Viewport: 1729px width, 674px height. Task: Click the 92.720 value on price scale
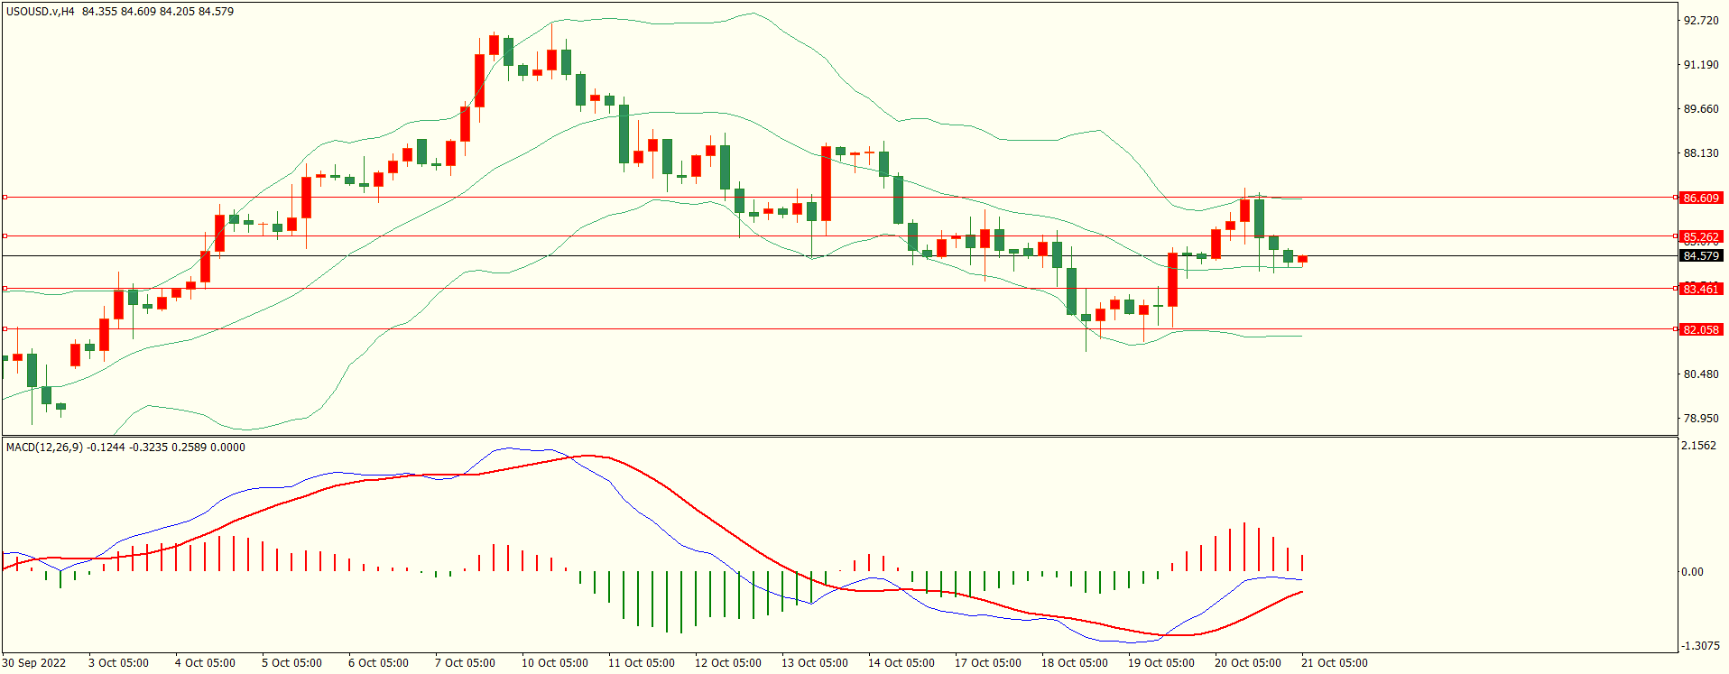1701,20
